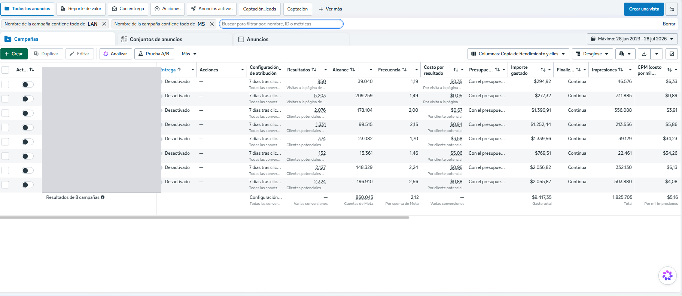The height and width of the screenshot is (296, 682).
Task: Click Borrar to clear filters
Action: point(669,24)
